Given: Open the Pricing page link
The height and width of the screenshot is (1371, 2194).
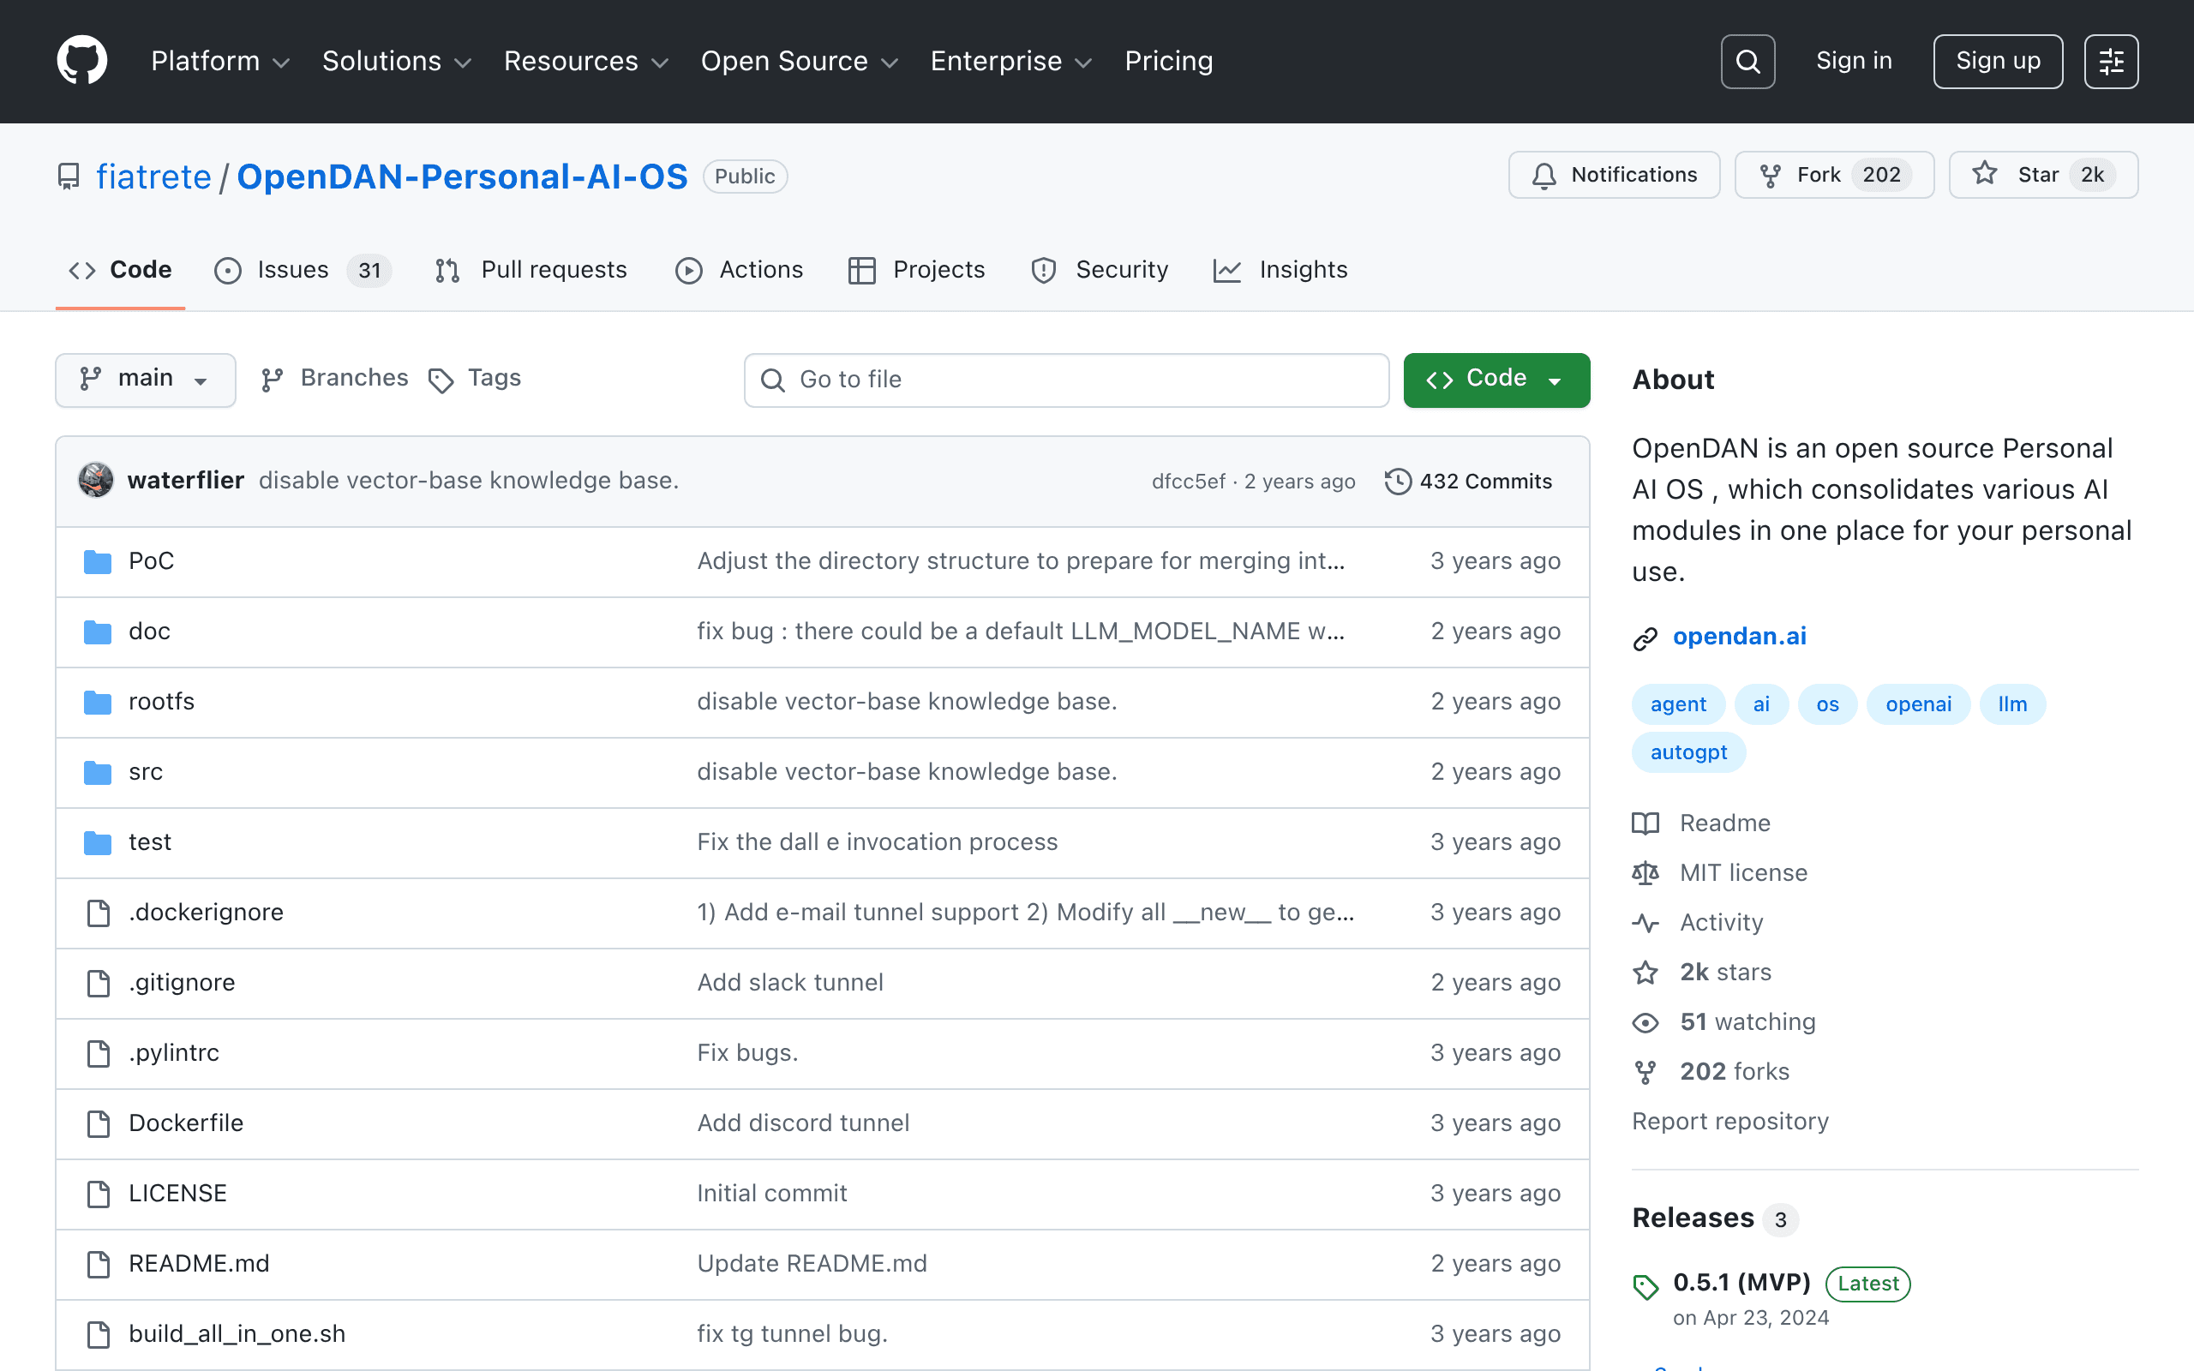Looking at the screenshot, I should [x=1169, y=61].
